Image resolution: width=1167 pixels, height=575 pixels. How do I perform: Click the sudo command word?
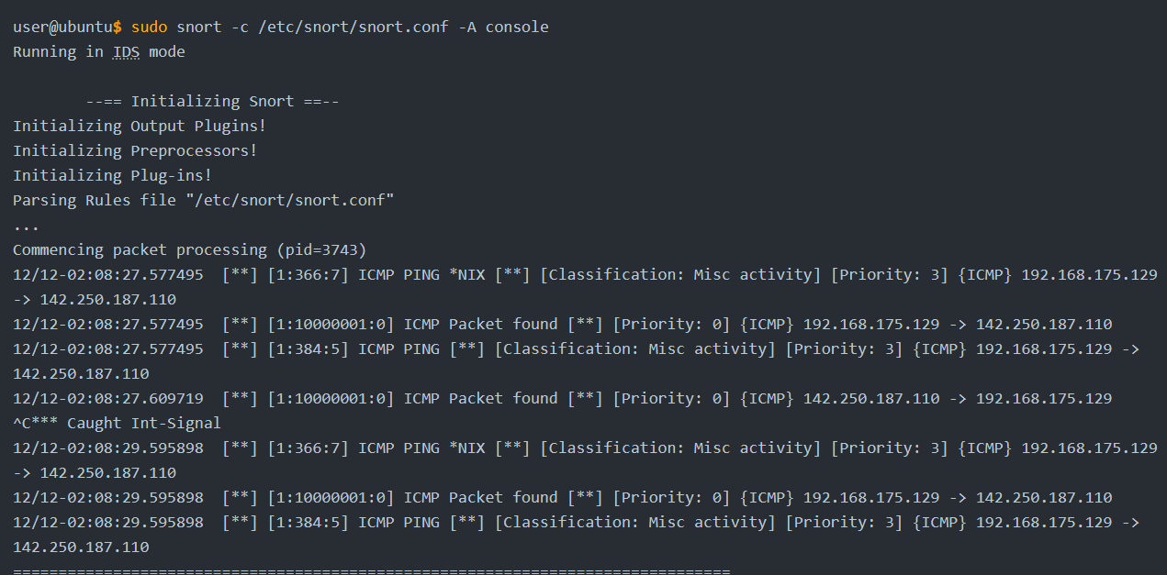pos(149,27)
